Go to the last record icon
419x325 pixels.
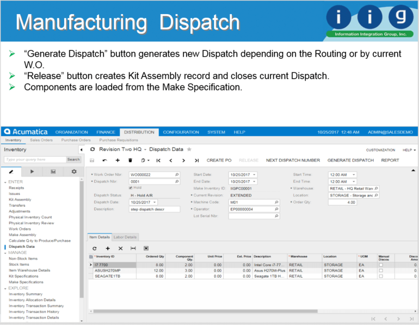pyautogui.click(x=196, y=161)
